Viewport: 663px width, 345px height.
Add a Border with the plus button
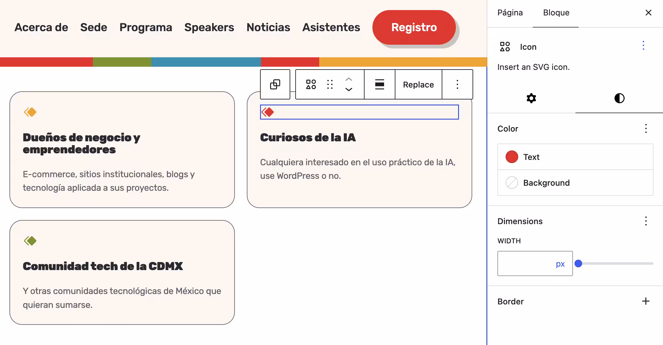[x=646, y=301]
